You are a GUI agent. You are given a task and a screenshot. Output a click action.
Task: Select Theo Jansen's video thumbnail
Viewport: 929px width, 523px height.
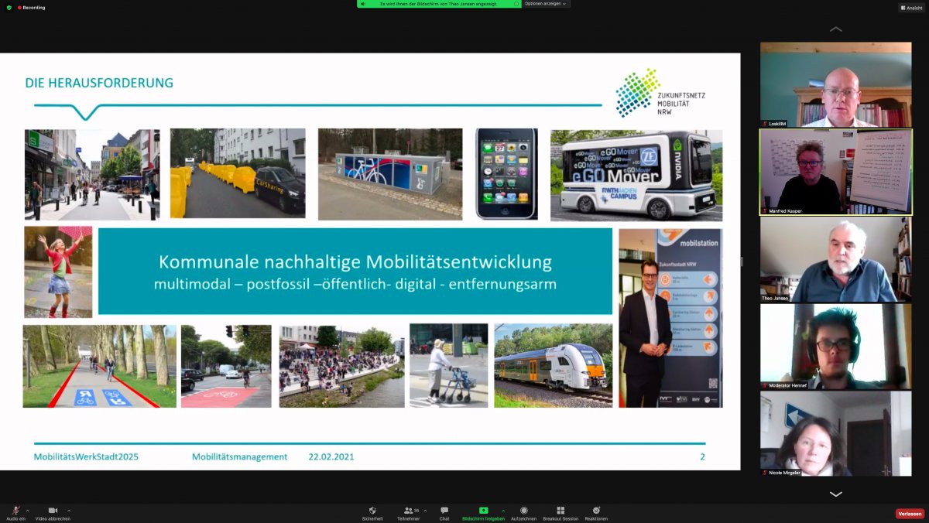click(x=835, y=259)
